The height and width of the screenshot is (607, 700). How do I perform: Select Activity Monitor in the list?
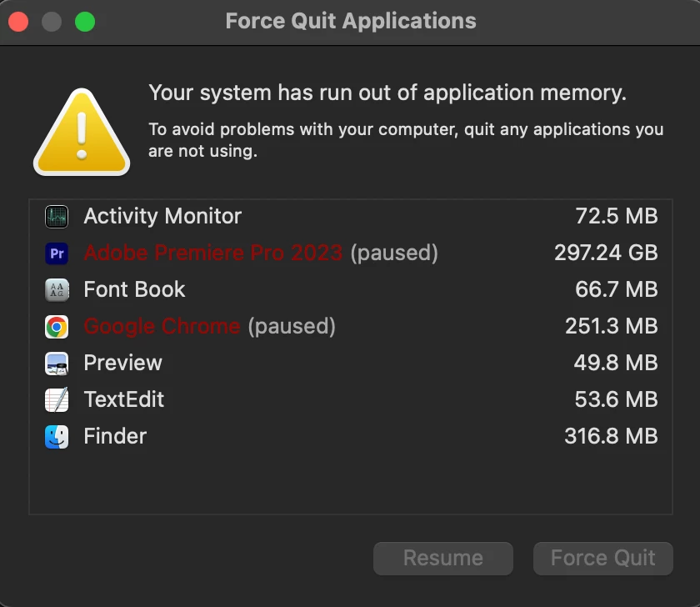point(351,217)
